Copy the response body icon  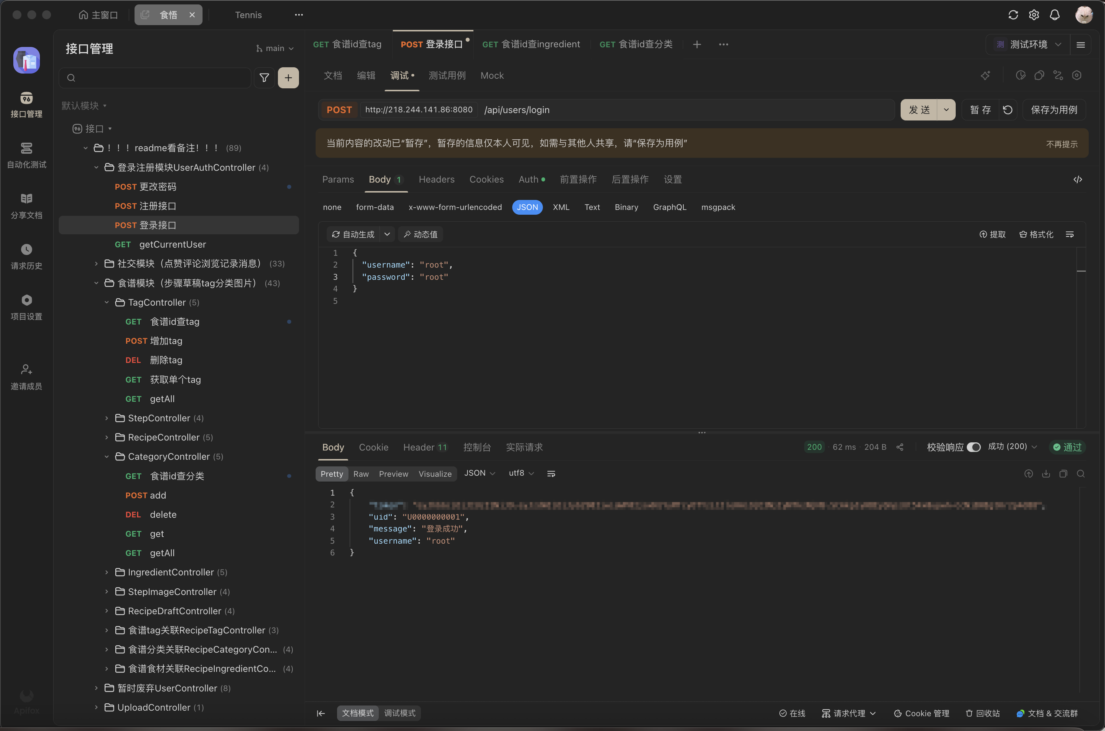tap(1064, 474)
